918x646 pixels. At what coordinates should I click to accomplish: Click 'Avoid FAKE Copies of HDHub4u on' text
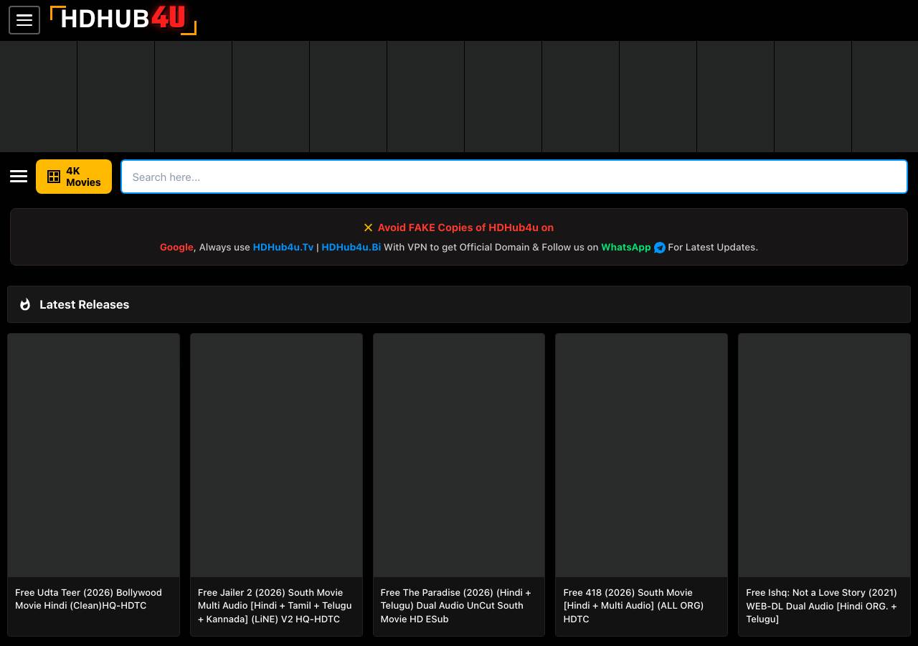(465, 228)
